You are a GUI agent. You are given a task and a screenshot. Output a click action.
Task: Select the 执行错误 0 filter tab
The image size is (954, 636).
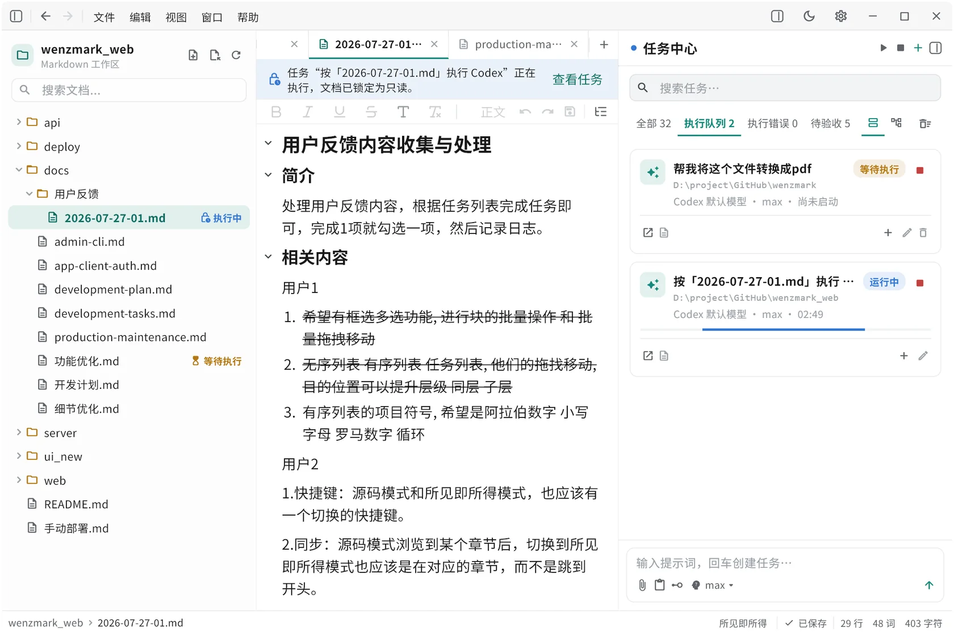tap(772, 123)
